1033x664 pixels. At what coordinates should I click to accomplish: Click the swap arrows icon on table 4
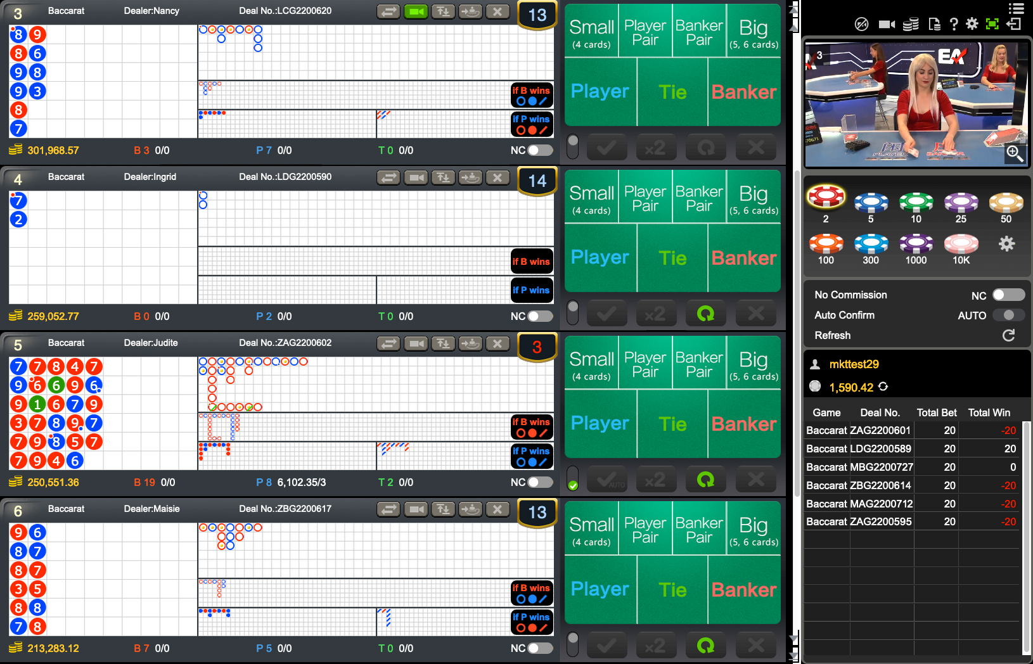click(388, 177)
